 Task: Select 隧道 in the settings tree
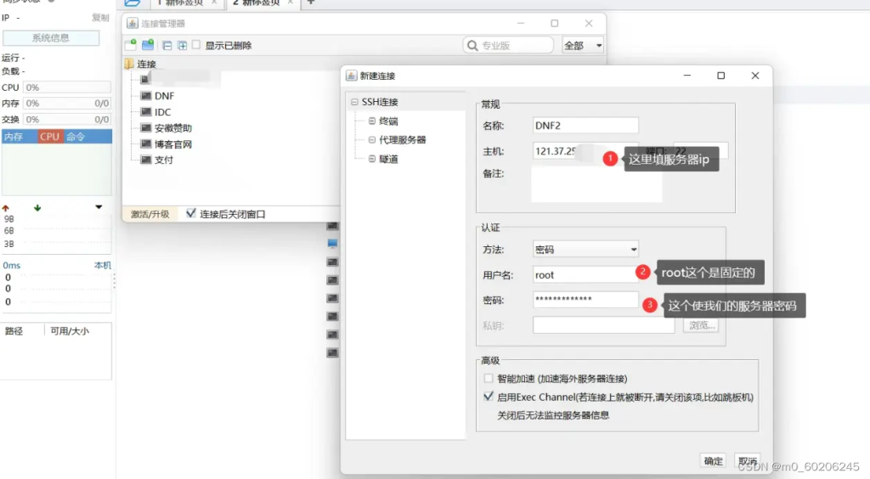388,159
